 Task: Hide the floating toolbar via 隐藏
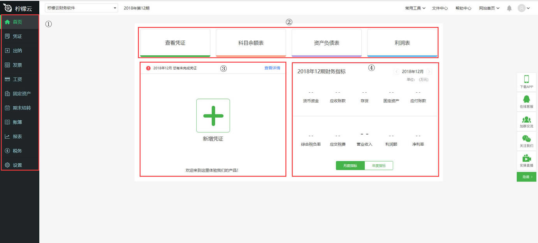[526, 176]
